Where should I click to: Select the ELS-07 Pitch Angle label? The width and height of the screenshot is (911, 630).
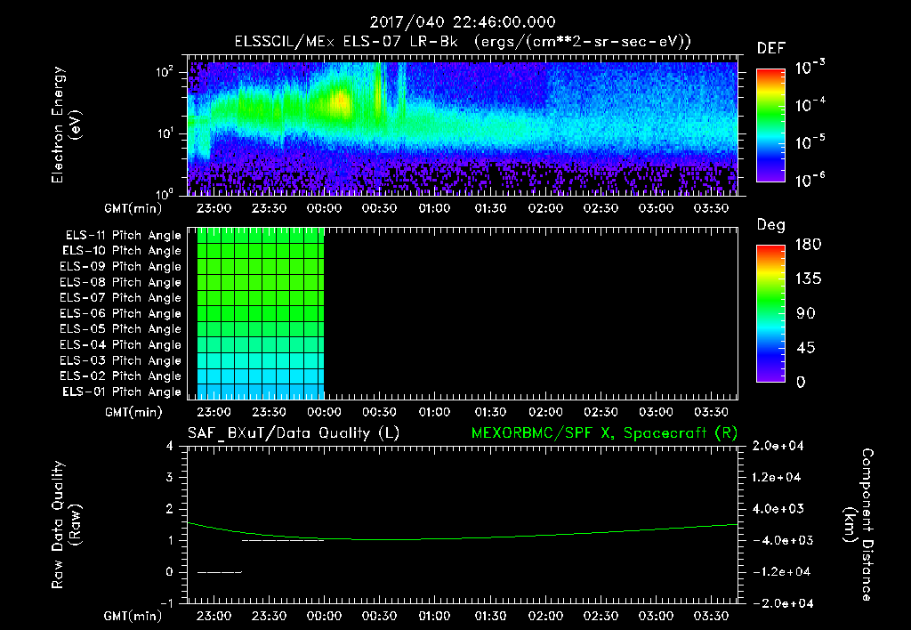(121, 297)
